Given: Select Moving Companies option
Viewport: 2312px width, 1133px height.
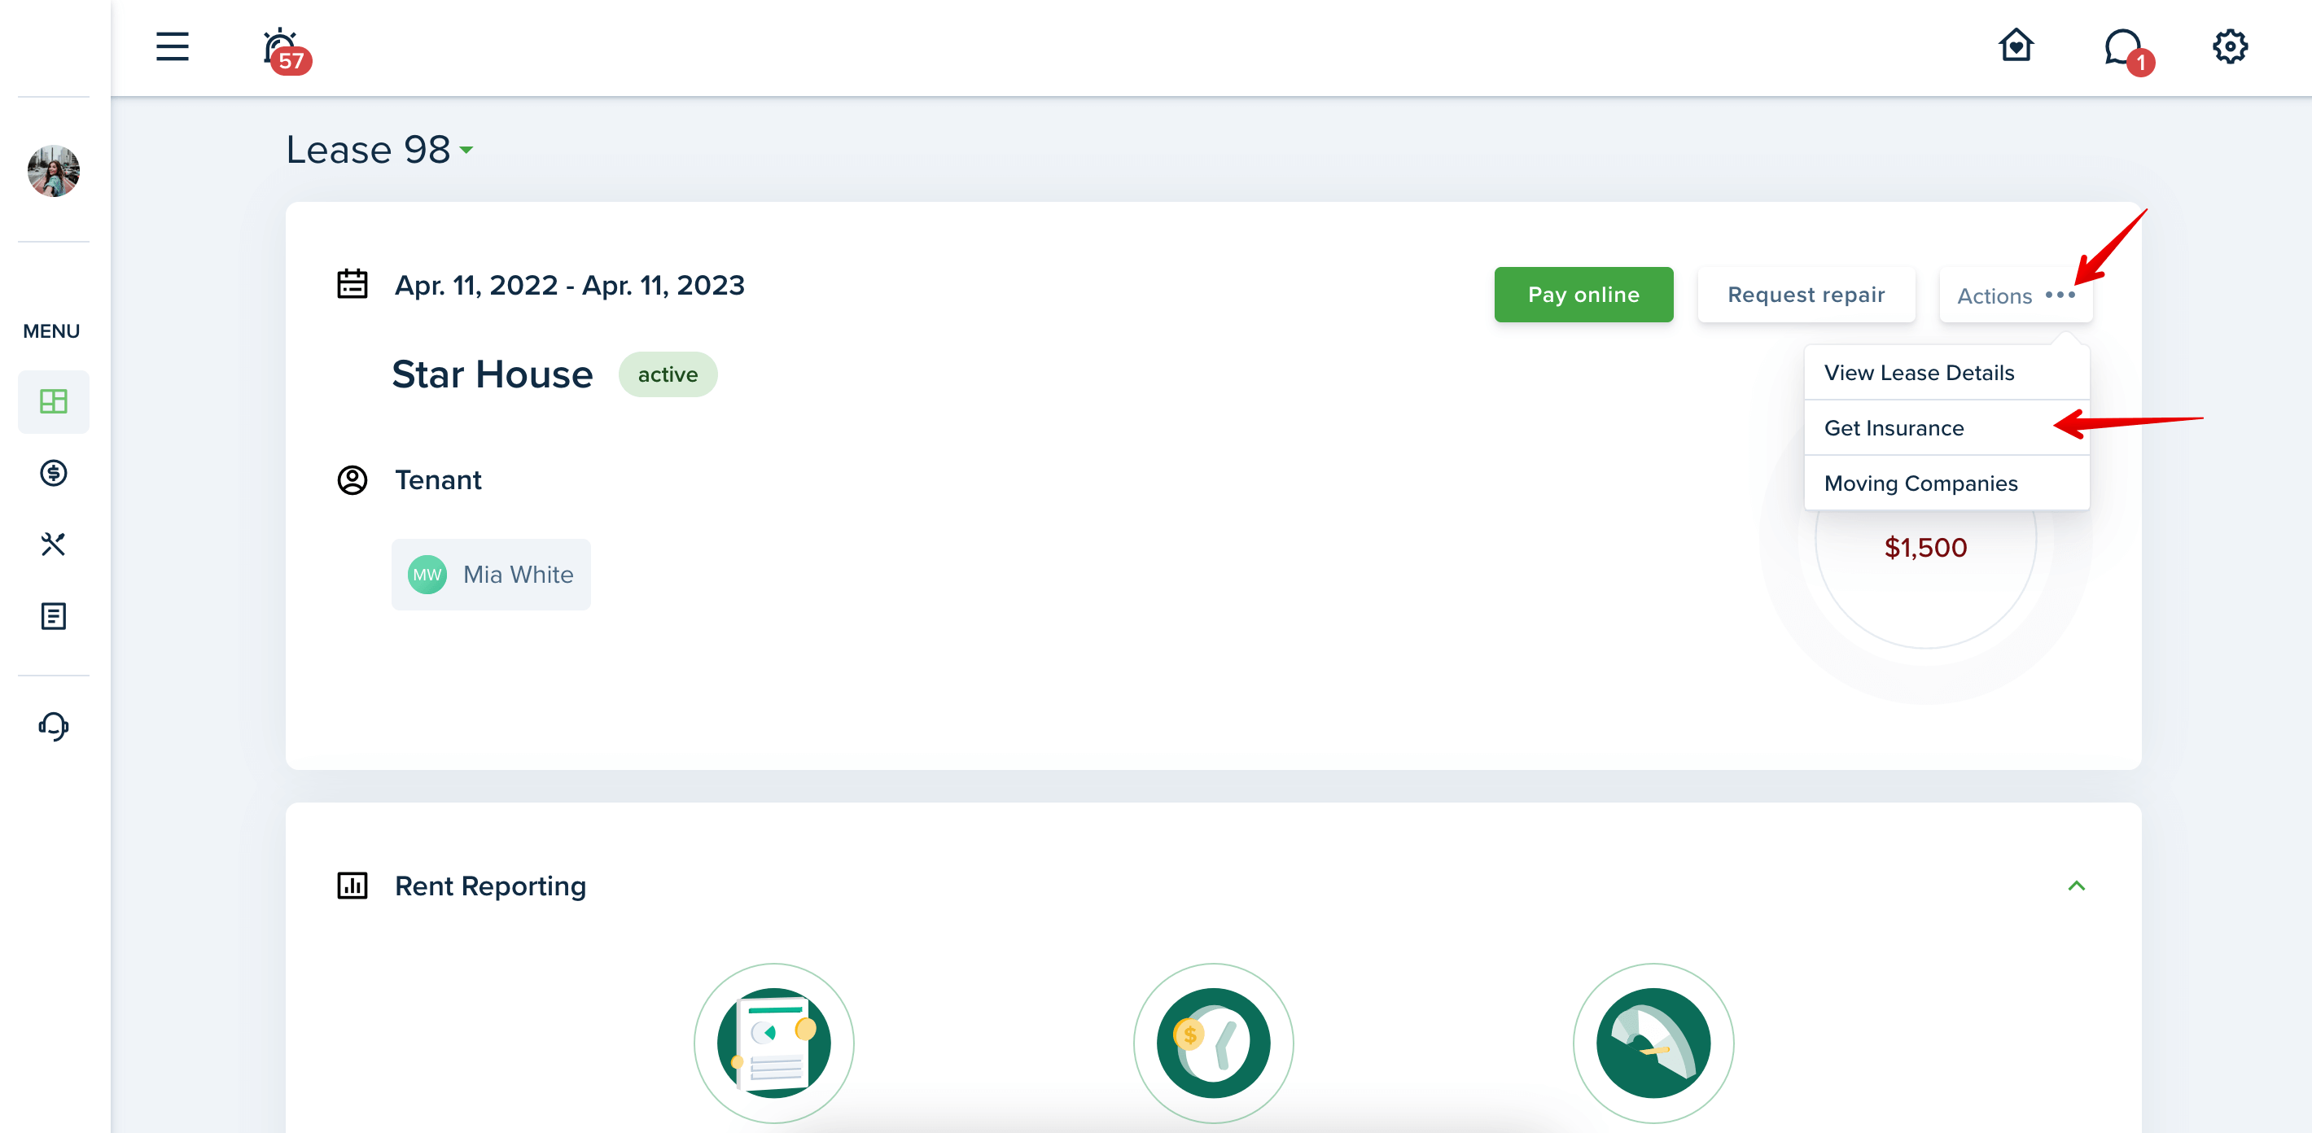Looking at the screenshot, I should pyautogui.click(x=1946, y=483).
